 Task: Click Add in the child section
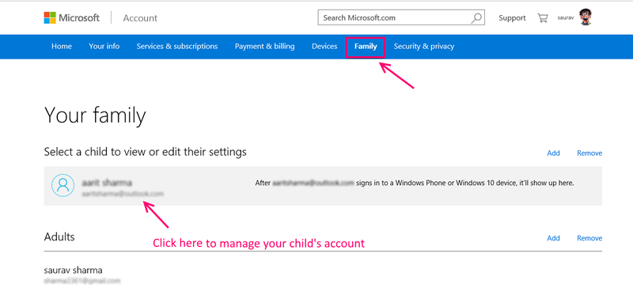(553, 153)
